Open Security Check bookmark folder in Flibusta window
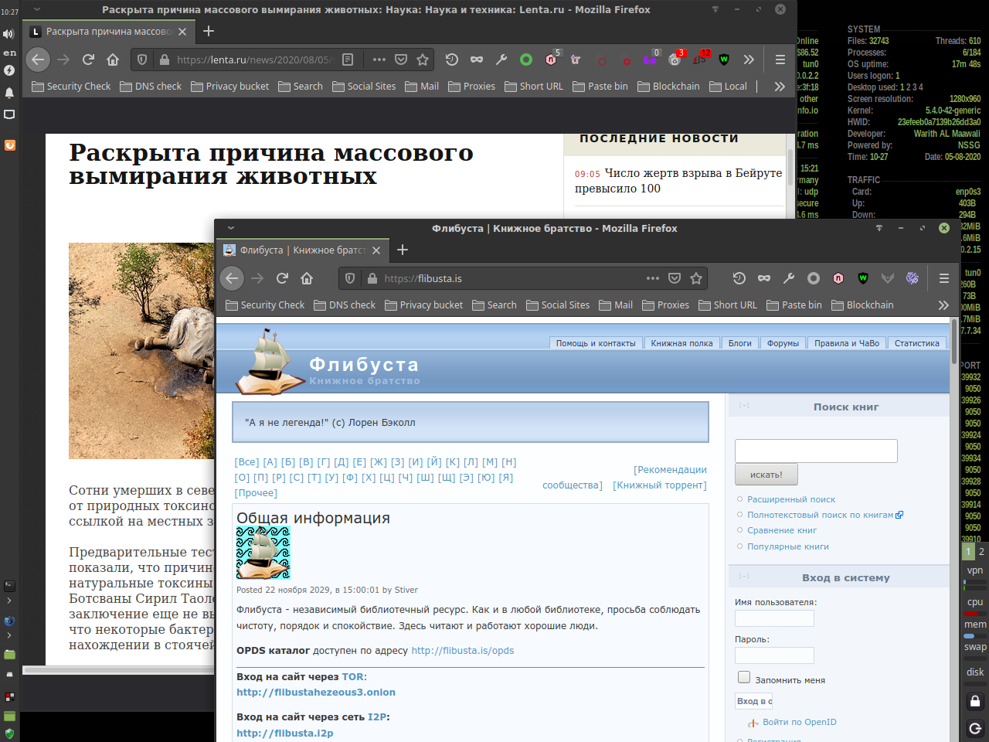 coord(265,305)
